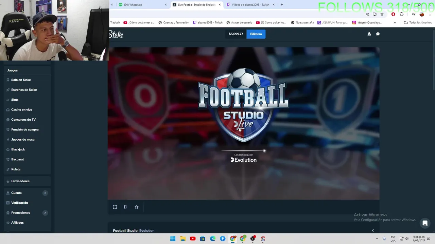Viewport: 435px width, 244px height.
Task: Open Facebook icon in taskbar
Action: coord(223,239)
